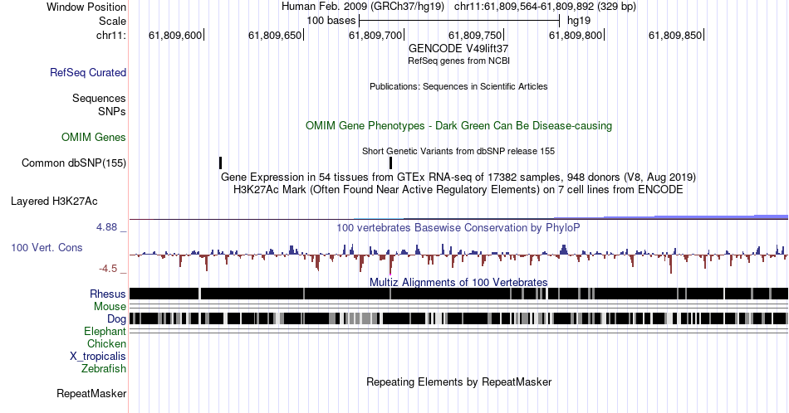Click 100 vertebrates Basewise Conservation by PhyloP title
Screen dimensions: 789x413
click(x=458, y=227)
